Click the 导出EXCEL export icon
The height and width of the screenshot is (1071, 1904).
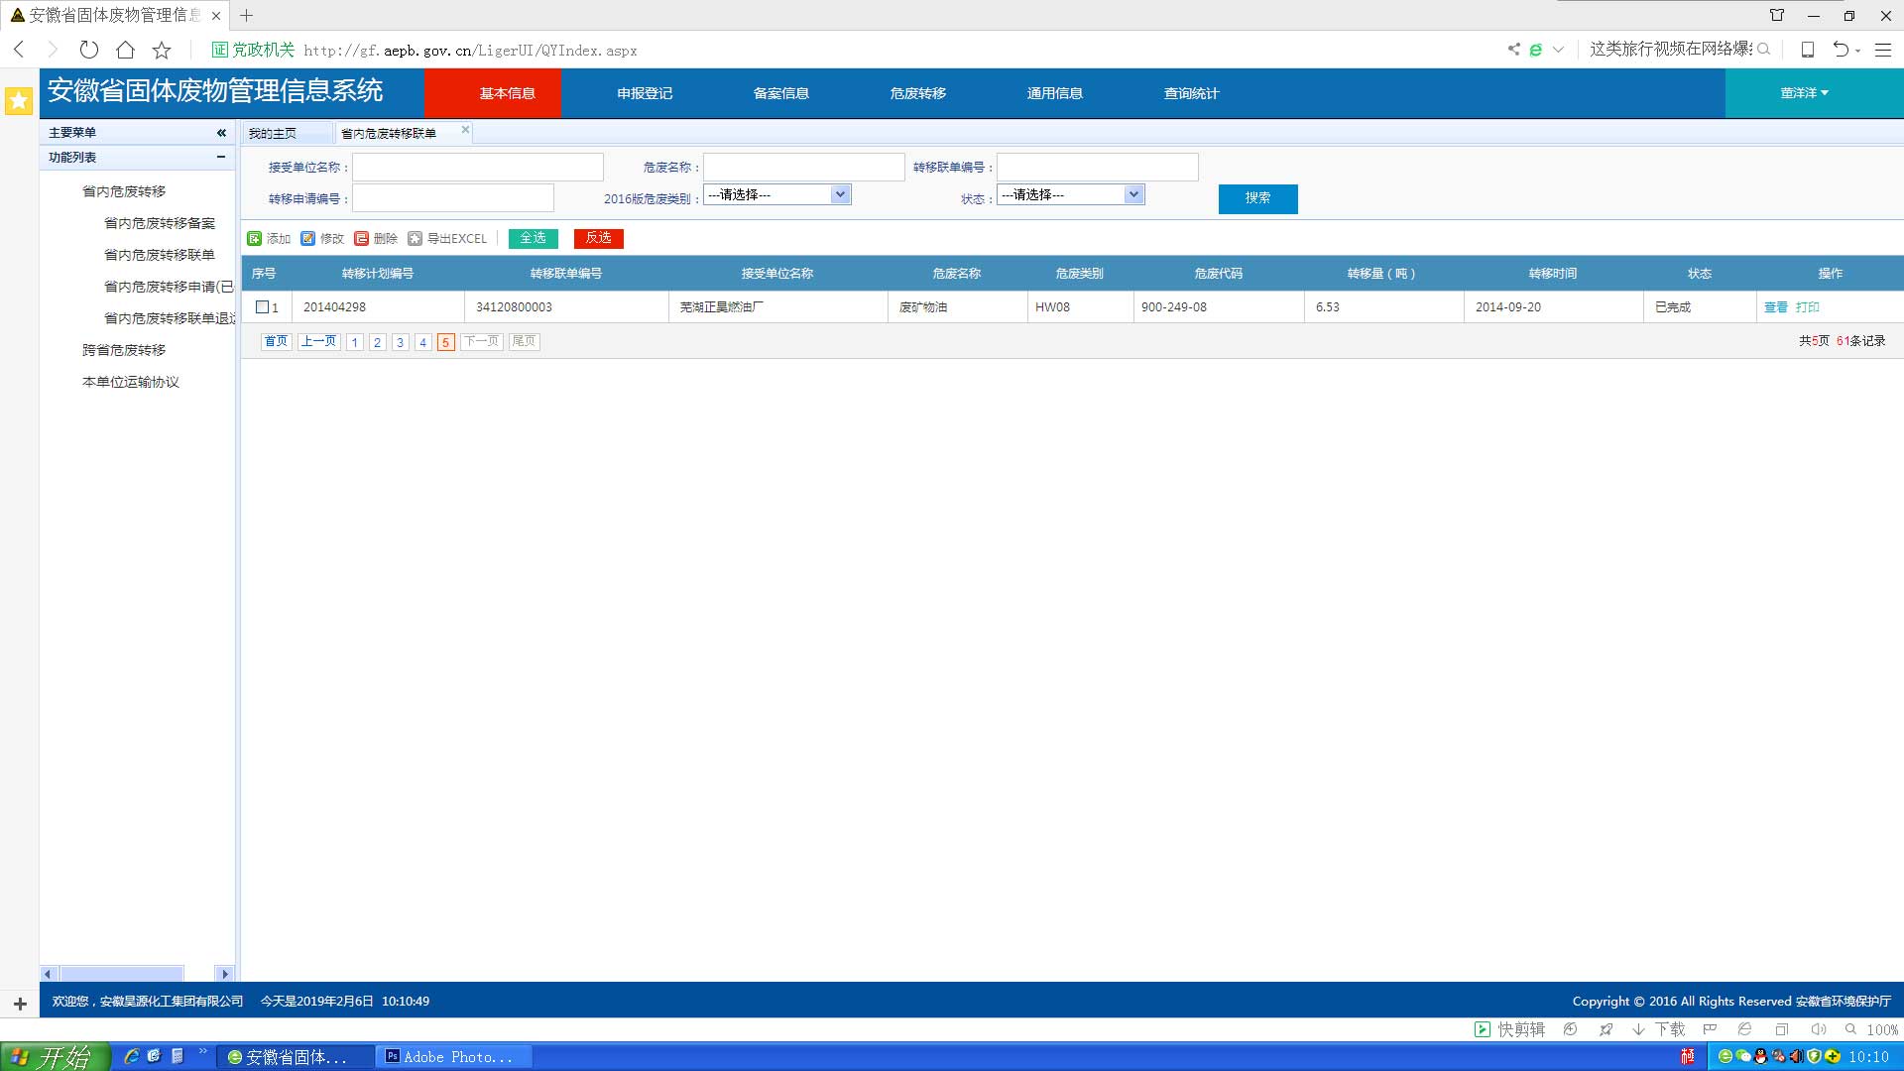[x=416, y=238]
